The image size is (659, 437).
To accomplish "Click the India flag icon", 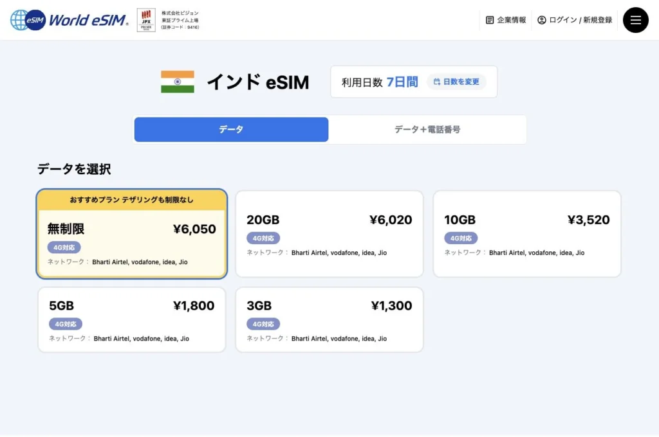I will pyautogui.click(x=178, y=82).
